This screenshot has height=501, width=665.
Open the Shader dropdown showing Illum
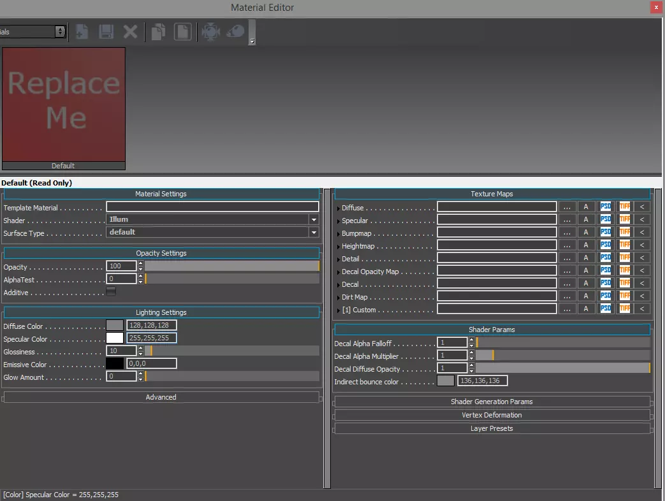212,219
